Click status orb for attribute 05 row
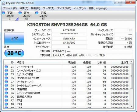Image resolution: width=137 pixels, height=112 pixels. tap(6, 78)
